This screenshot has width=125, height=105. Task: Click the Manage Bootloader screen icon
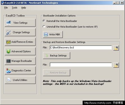pos(8,61)
